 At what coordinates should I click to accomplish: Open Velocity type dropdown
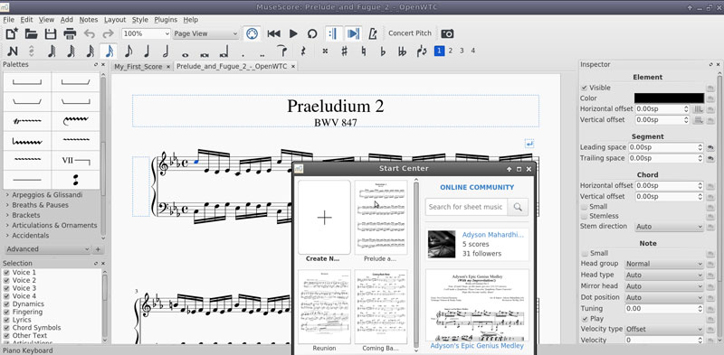[x=664, y=329]
